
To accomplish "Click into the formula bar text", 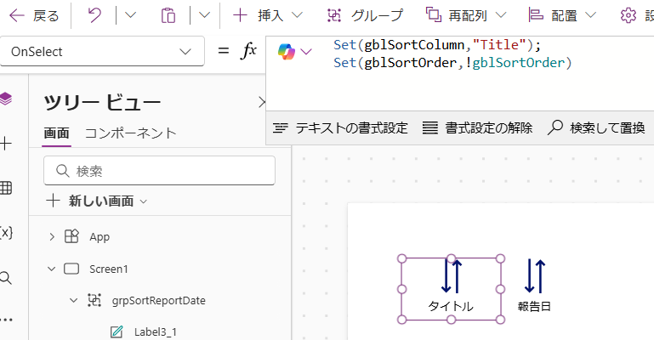I will pyautogui.click(x=452, y=54).
